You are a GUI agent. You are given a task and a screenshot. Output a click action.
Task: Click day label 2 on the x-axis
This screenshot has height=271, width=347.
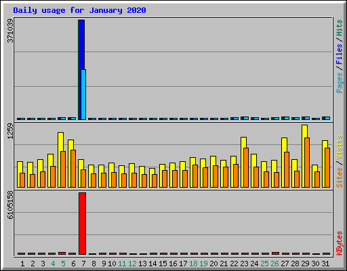coord(33,264)
